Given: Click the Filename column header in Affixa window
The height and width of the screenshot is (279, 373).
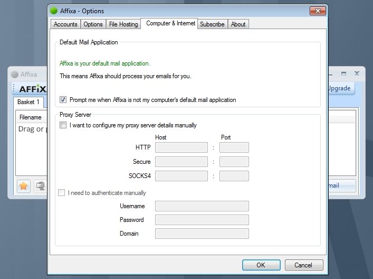Looking at the screenshot, I should coord(31,117).
